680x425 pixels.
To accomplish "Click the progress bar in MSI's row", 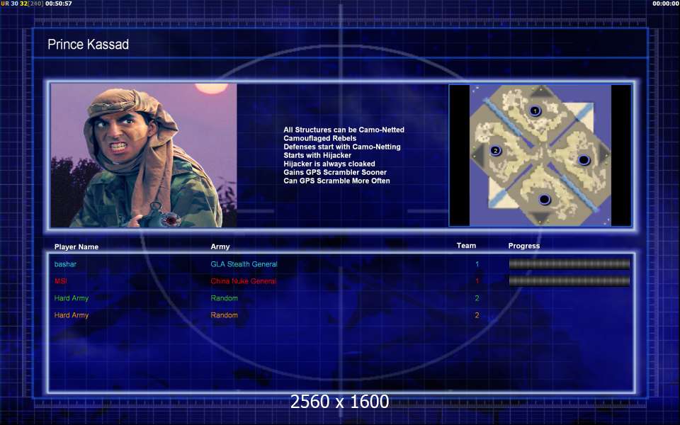I will click(569, 281).
